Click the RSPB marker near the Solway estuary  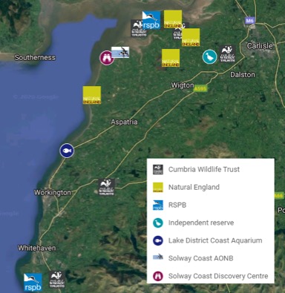pyautogui.click(x=151, y=20)
